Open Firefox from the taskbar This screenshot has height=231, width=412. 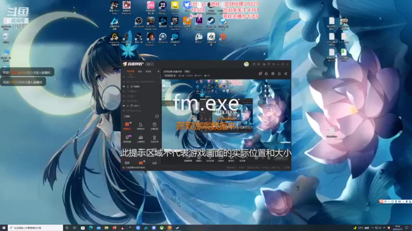click(x=114, y=228)
